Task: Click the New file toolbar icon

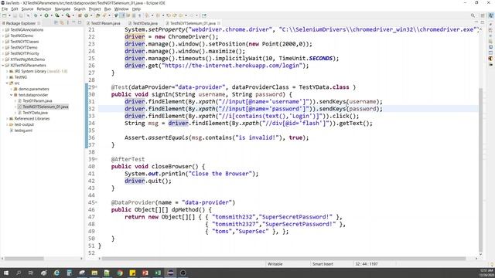Action: (5, 15)
